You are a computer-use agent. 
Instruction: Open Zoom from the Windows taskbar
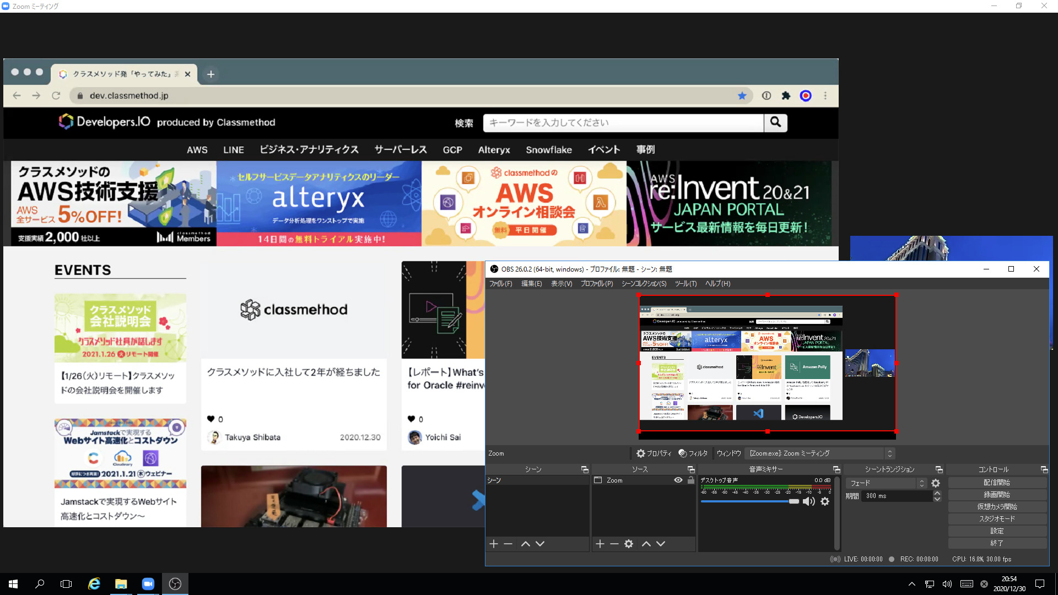click(x=148, y=584)
